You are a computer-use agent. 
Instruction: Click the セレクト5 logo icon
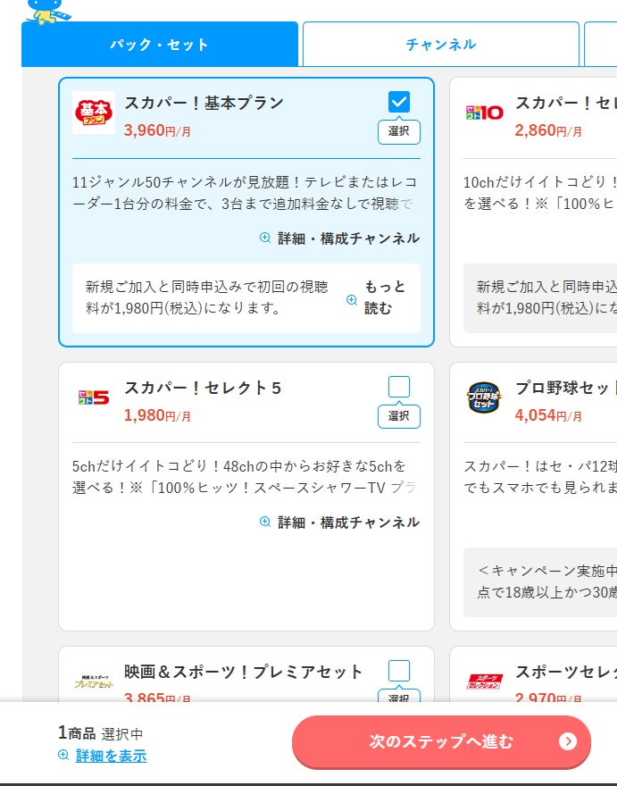point(94,397)
